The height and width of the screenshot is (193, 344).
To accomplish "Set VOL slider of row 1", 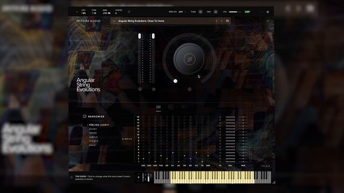I will pos(230,161).
